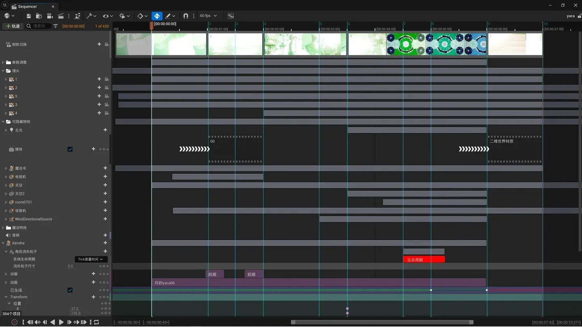Collapse the 镜头 folder
Screen dimensions: 582x327
3,71
